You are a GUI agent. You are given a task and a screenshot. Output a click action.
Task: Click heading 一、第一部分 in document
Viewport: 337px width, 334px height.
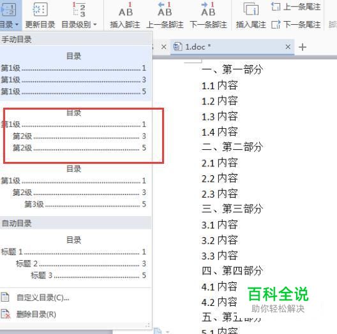click(x=232, y=69)
